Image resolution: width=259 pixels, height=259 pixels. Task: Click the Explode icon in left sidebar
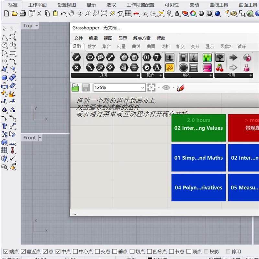(x=12, y=94)
